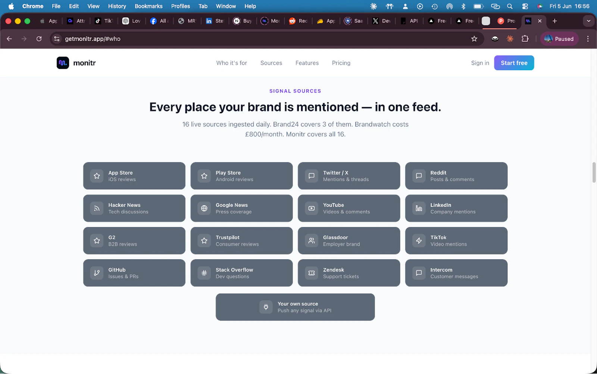Click the Twitter / X chat bubble icon
Screen dimensions: 597x374
pyautogui.click(x=312, y=176)
